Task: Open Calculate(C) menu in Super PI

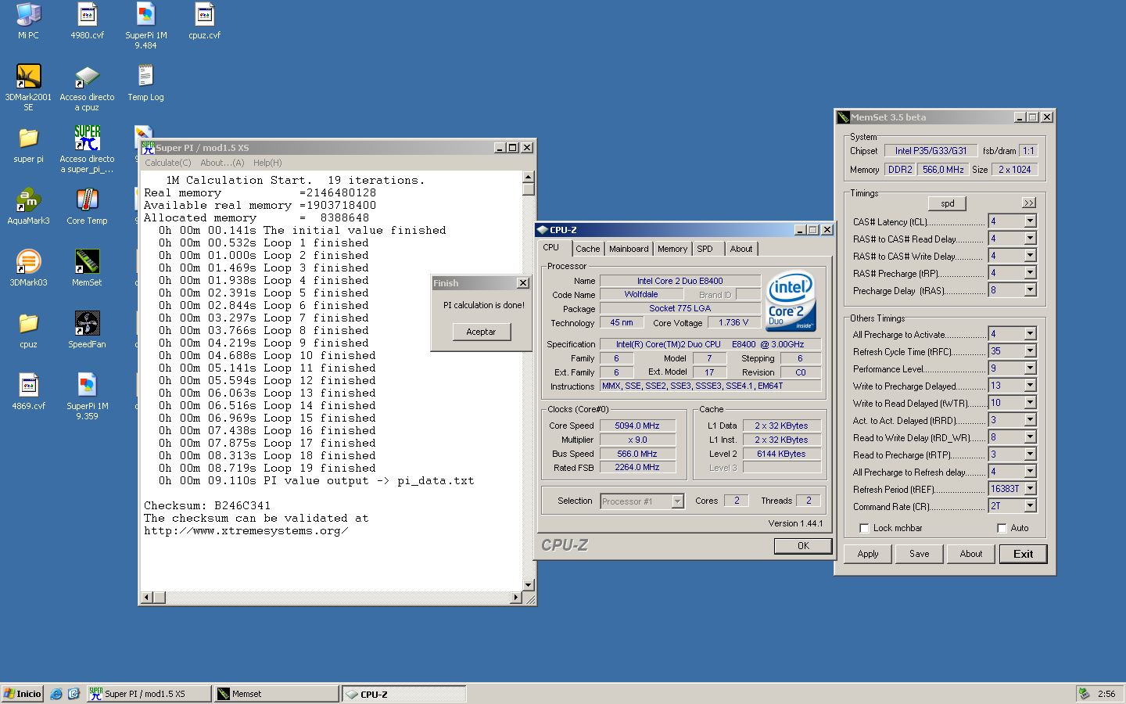Action: pos(168,163)
